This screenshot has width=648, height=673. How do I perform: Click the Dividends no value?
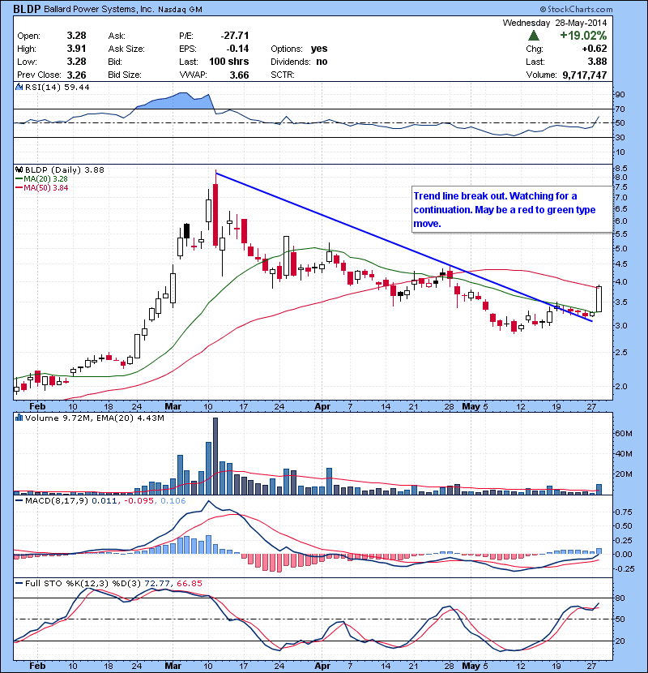(322, 62)
